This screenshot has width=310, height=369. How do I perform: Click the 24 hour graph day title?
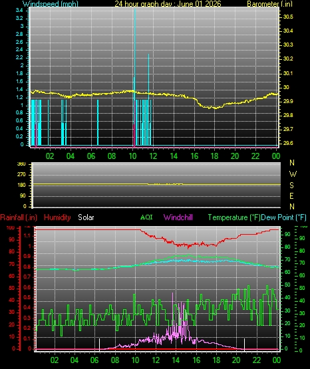[x=168, y=4]
